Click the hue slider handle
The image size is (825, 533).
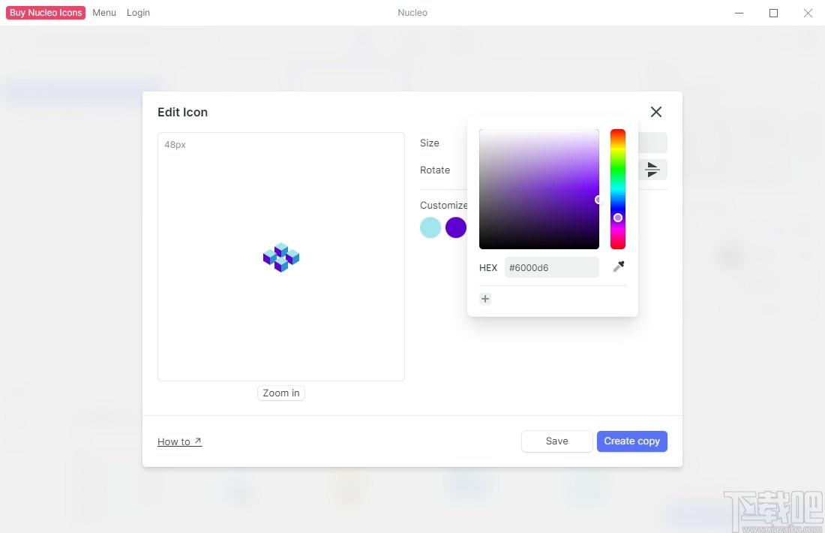click(x=618, y=218)
